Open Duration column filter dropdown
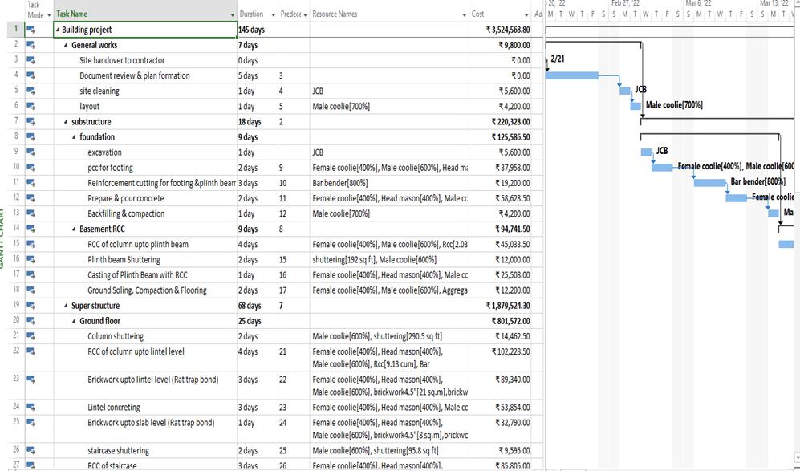Image resolution: width=800 pixels, height=471 pixels. click(x=274, y=14)
